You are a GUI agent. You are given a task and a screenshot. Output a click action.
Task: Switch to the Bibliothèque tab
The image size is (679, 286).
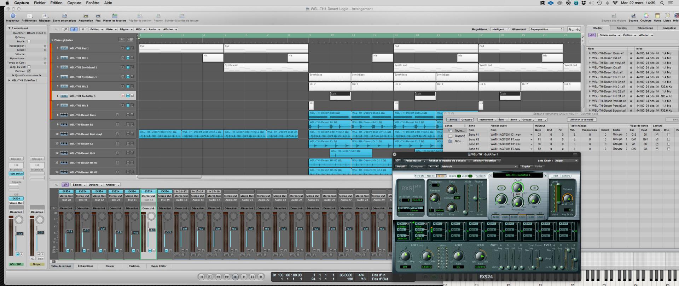pos(645,28)
